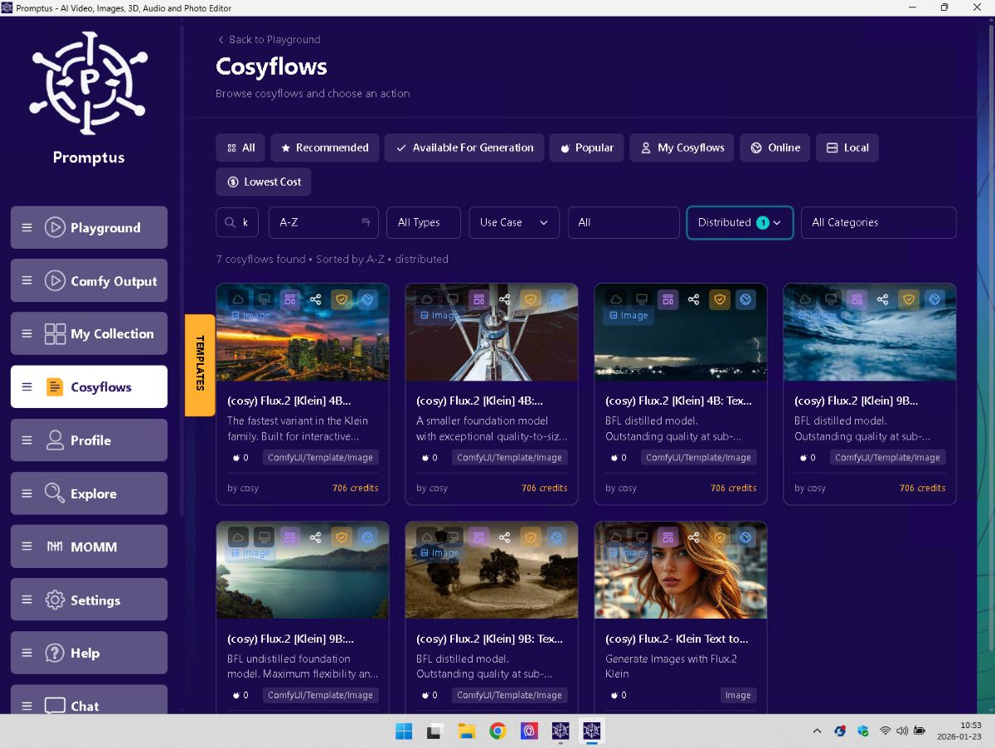Toggle the Local filter chip
995x748 pixels.
click(847, 148)
